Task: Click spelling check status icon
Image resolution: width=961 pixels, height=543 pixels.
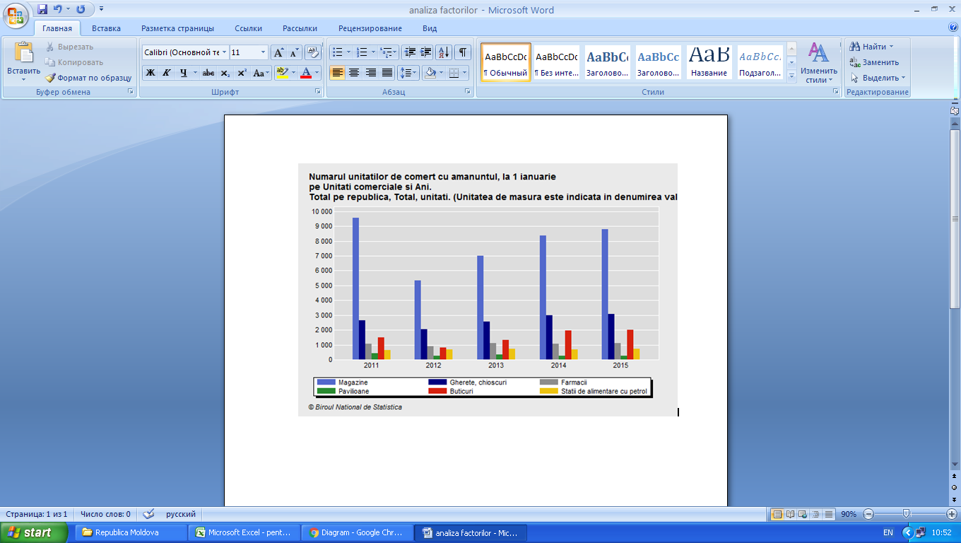Action: tap(149, 514)
